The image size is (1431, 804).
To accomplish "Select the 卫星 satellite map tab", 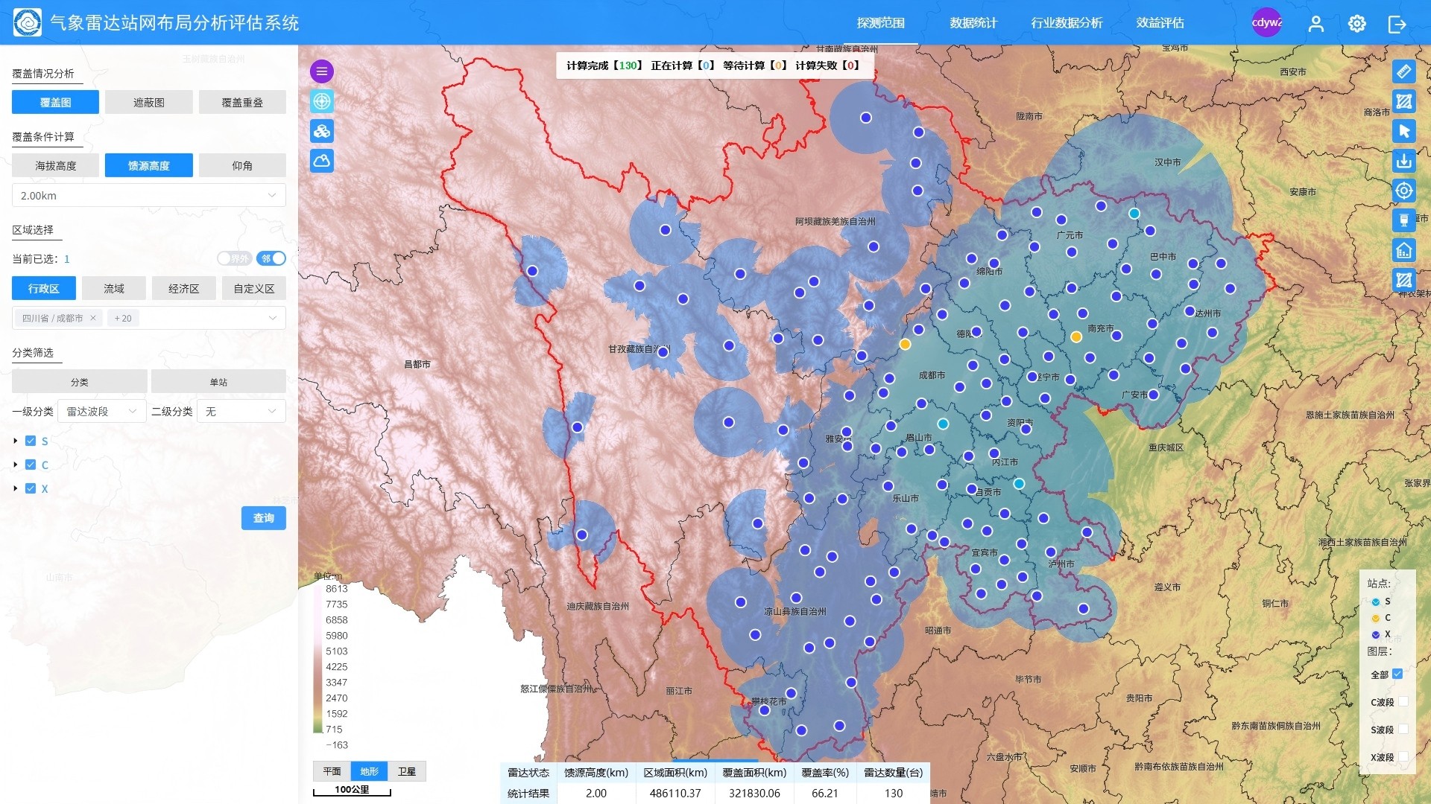I will click(x=407, y=771).
